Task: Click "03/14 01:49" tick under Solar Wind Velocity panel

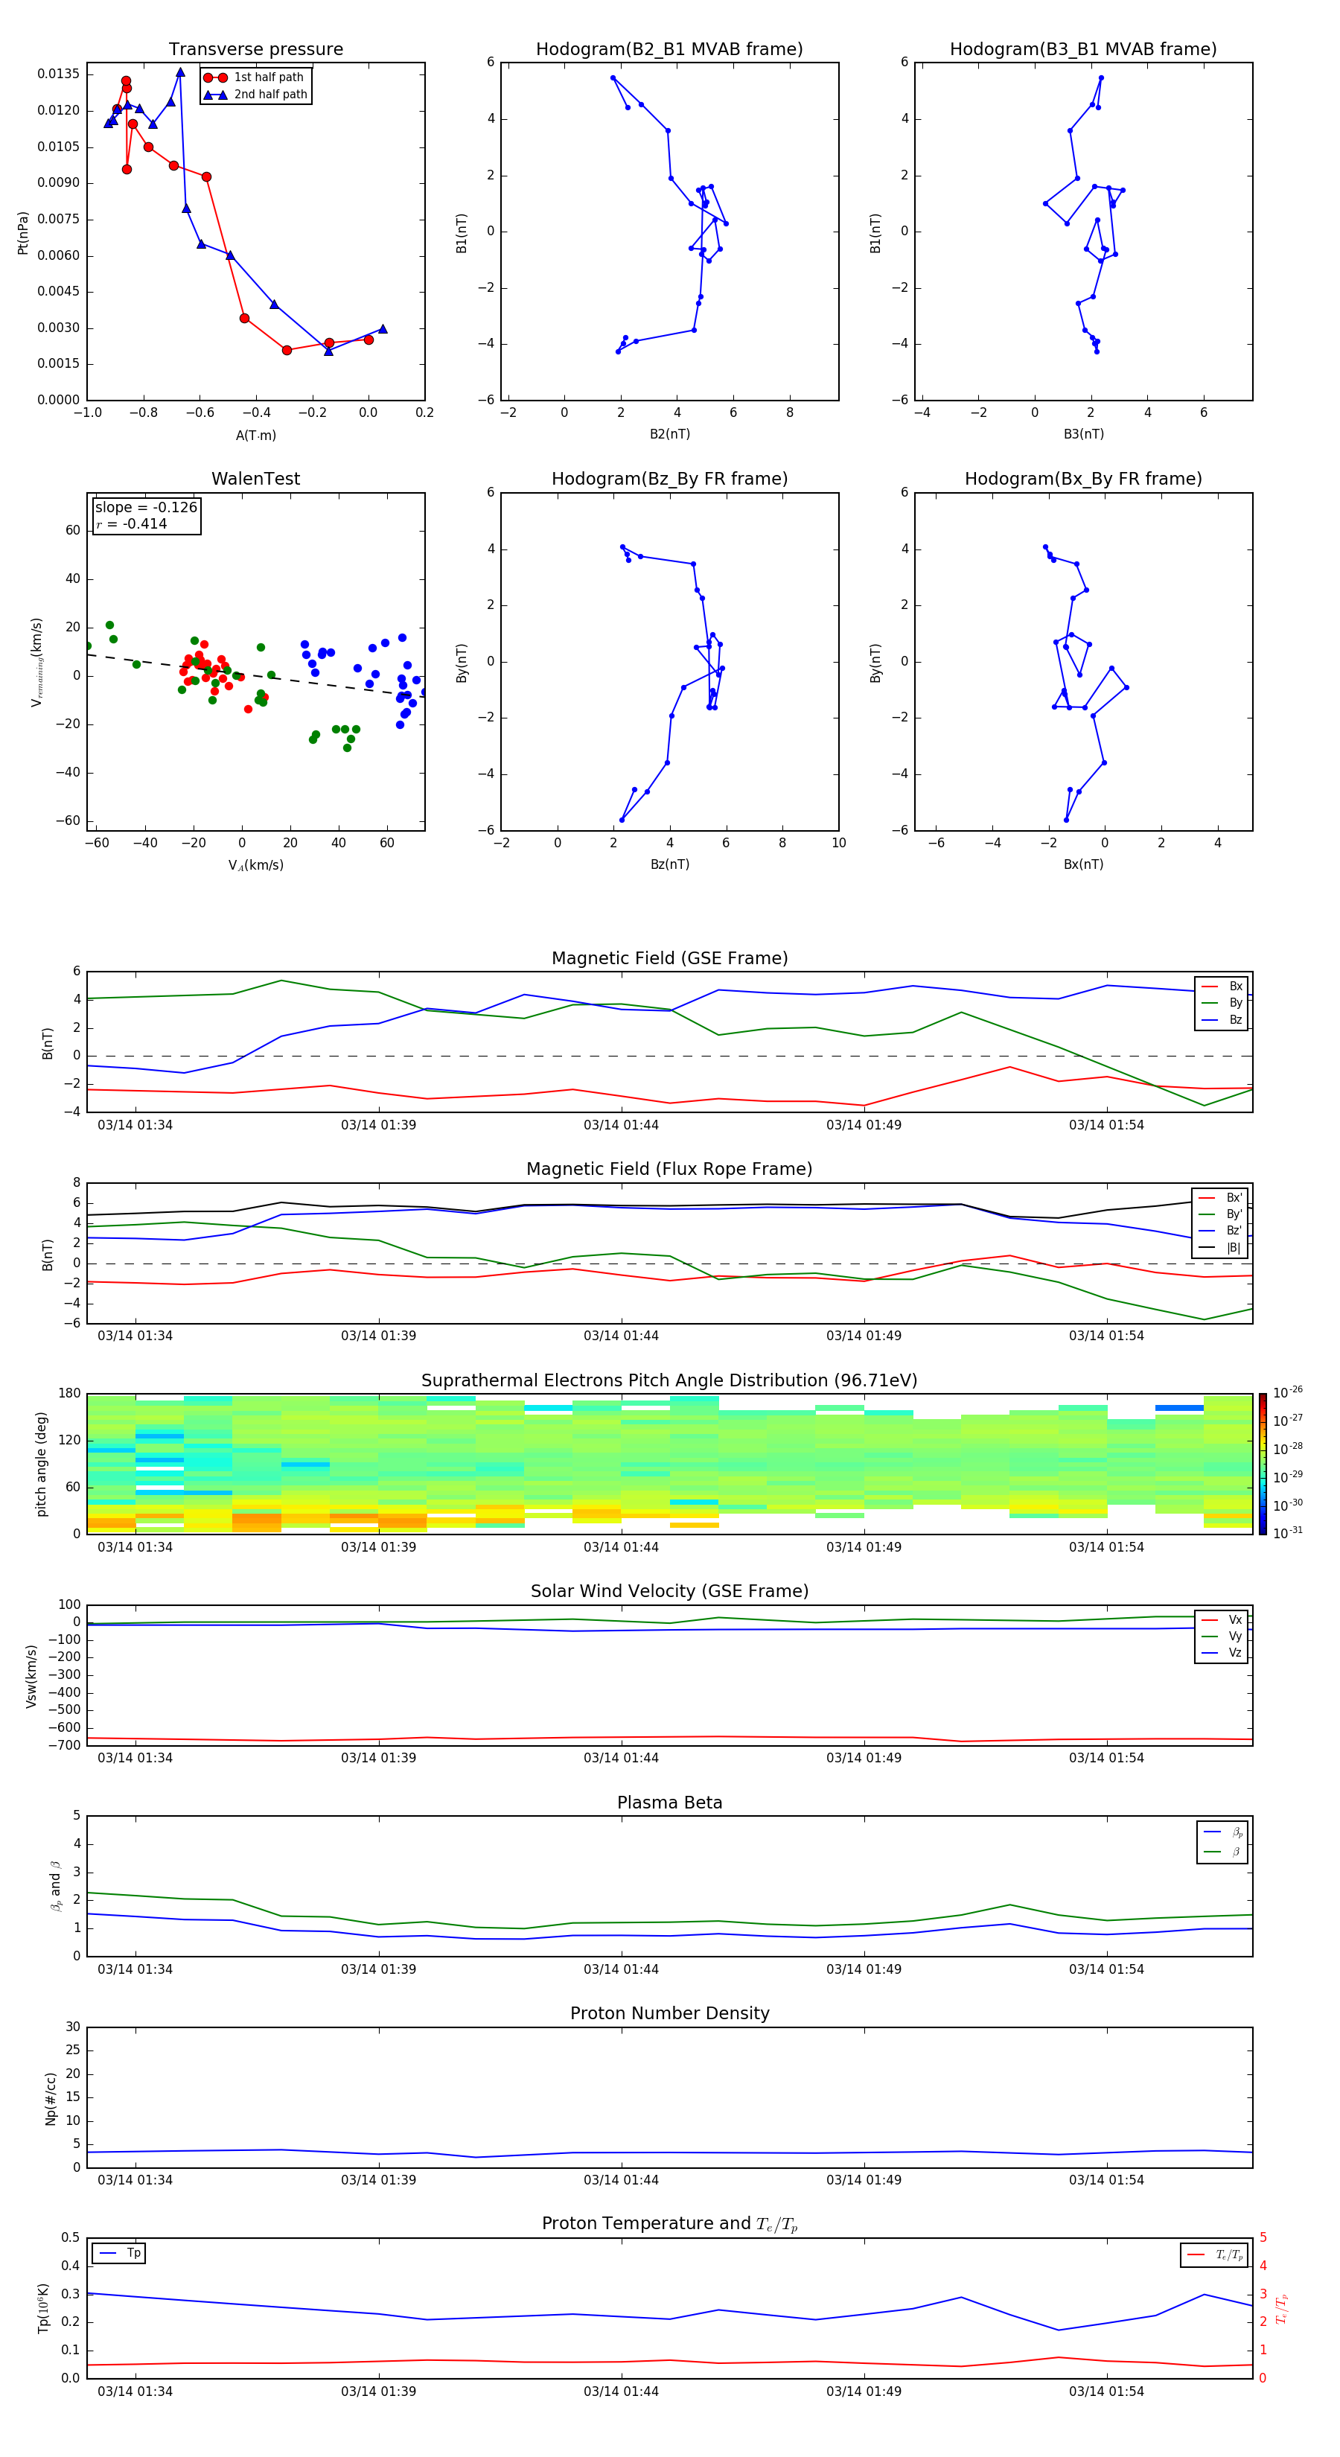Action: 863,1758
